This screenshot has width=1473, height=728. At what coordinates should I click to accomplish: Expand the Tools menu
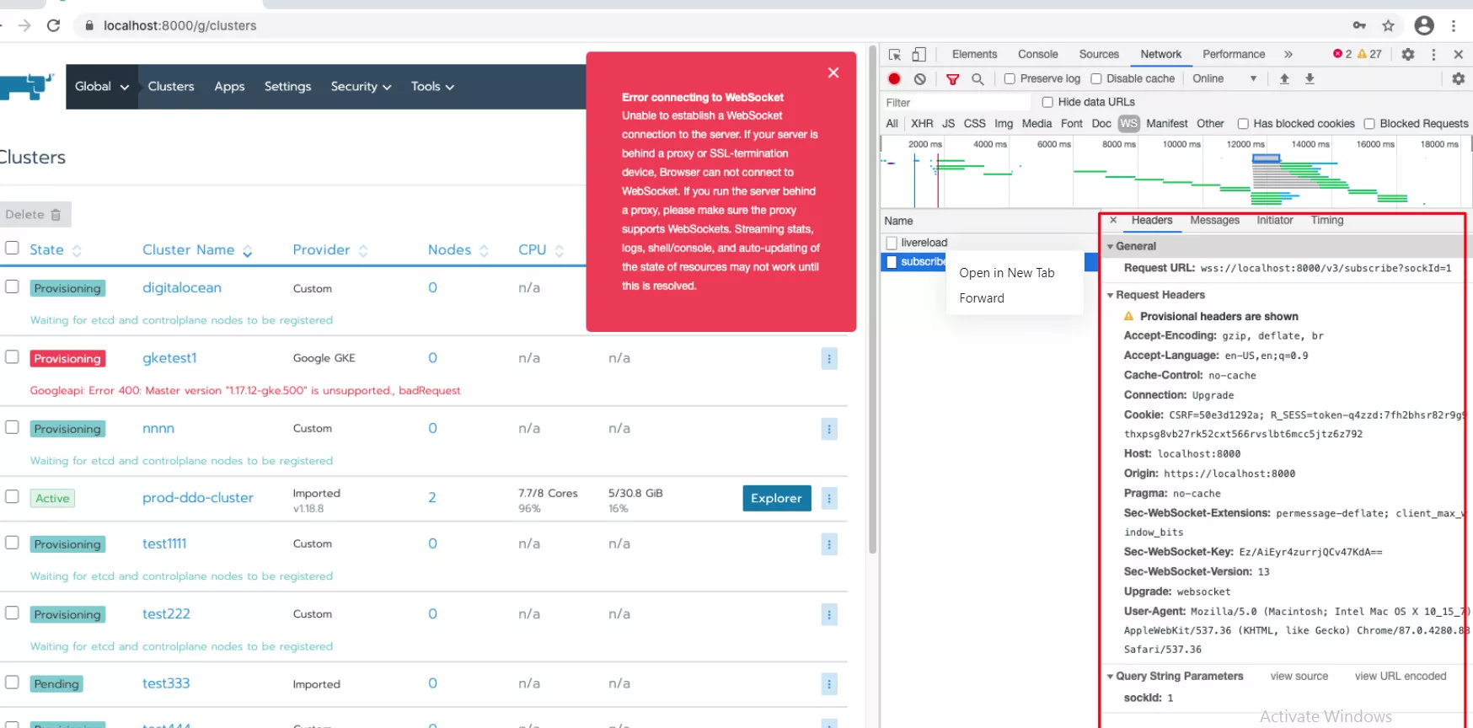pos(432,87)
